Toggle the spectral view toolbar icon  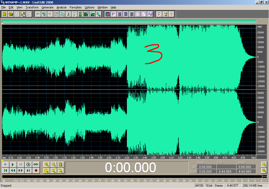click(x=108, y=14)
